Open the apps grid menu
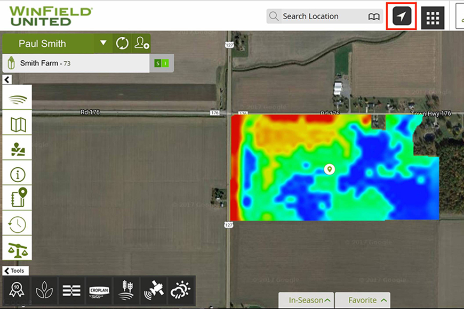464x309 pixels. point(433,18)
